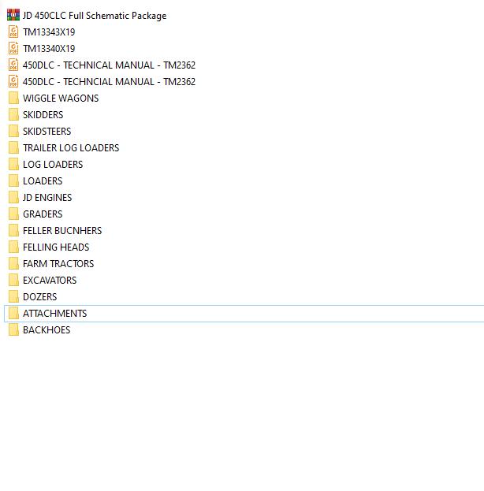Select the TM13340X19 PDF file icon
The image size is (484, 491).
pos(13,48)
